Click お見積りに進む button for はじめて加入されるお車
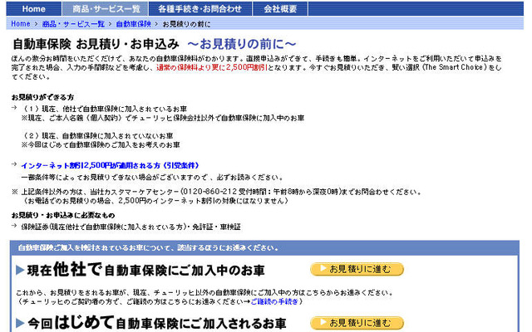This screenshot has width=532, height=332. [x=357, y=323]
